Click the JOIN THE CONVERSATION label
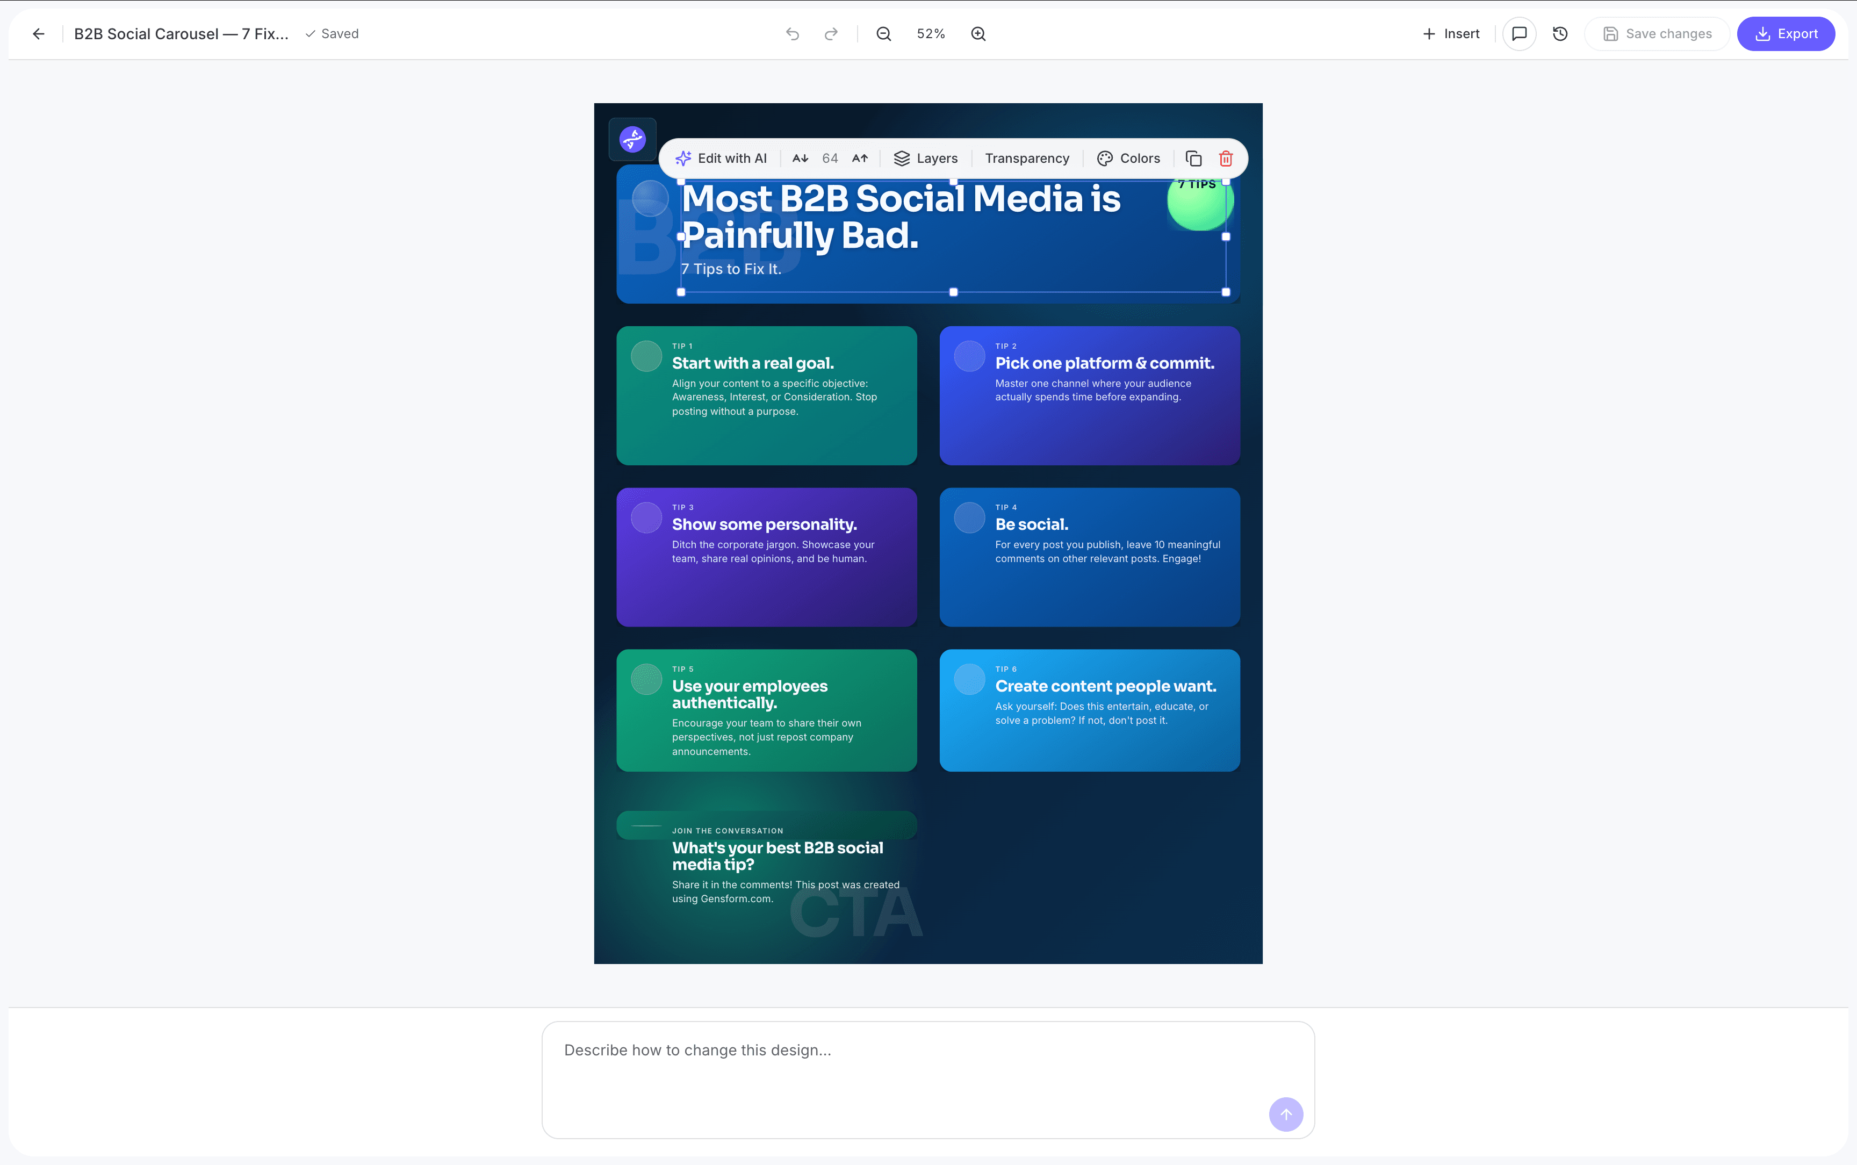Screen dimensions: 1857x1165 click(727, 831)
